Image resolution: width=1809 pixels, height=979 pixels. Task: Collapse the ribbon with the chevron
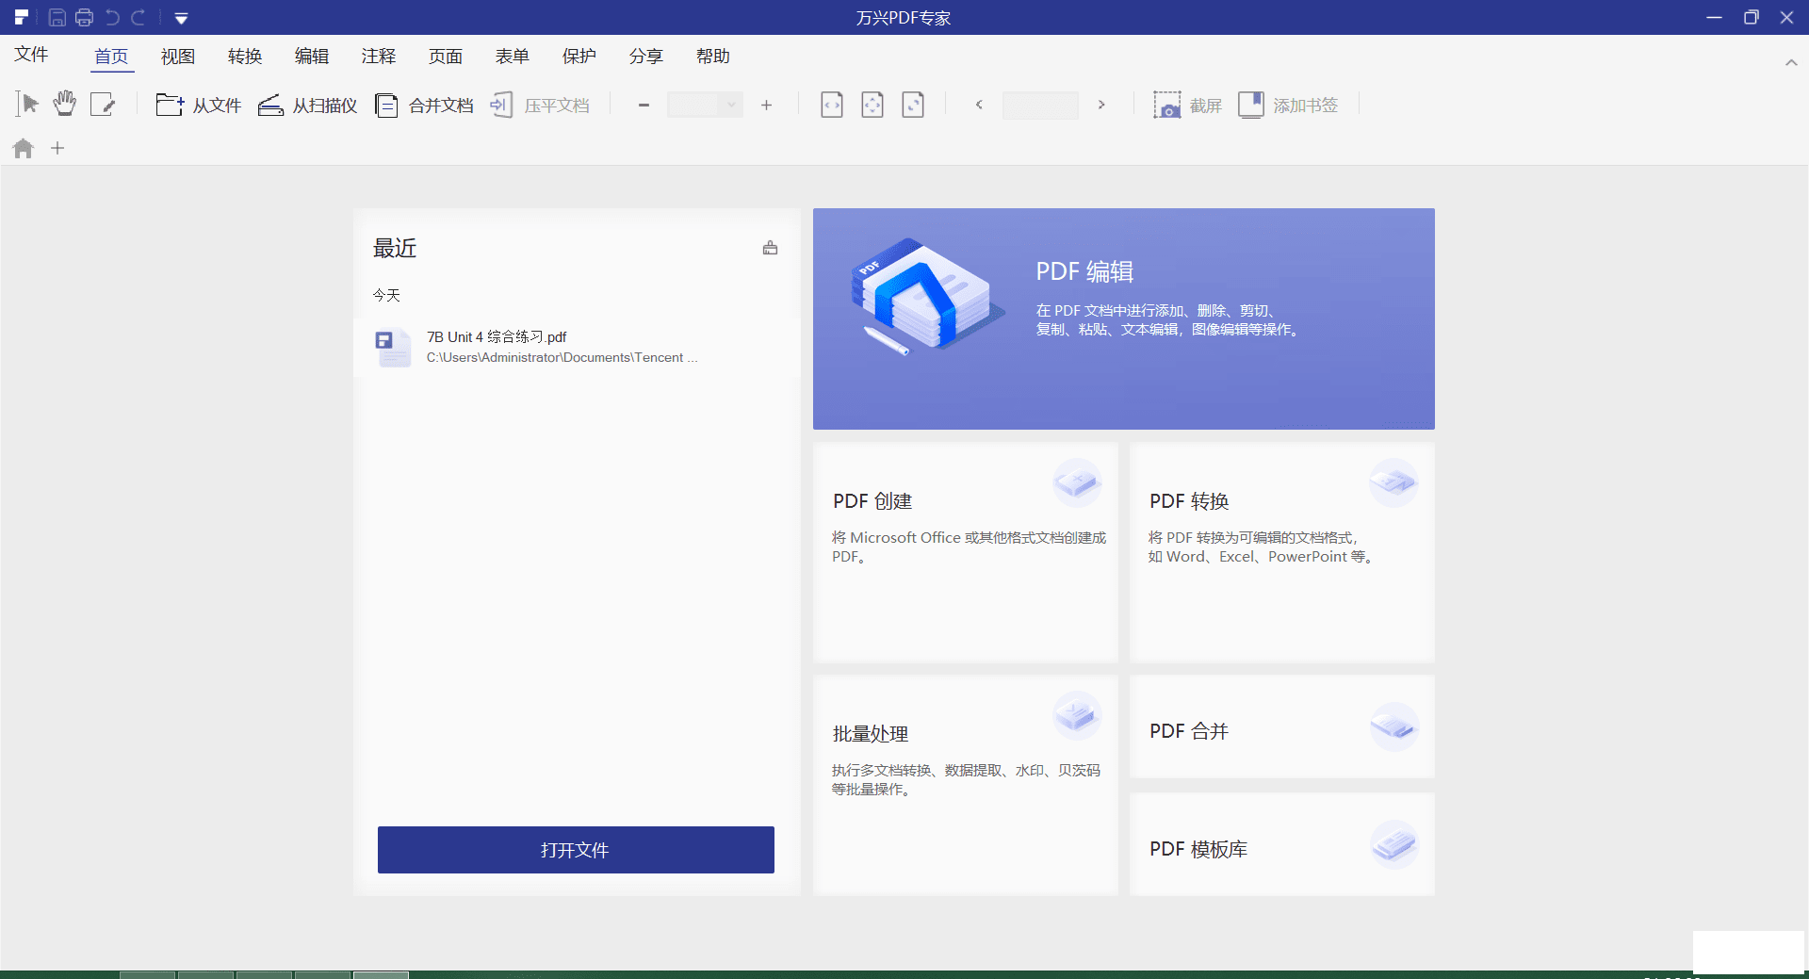(1790, 62)
